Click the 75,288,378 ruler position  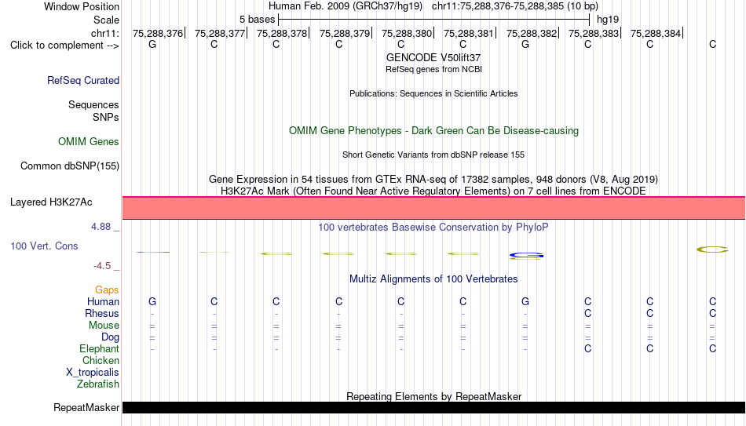tap(282, 33)
